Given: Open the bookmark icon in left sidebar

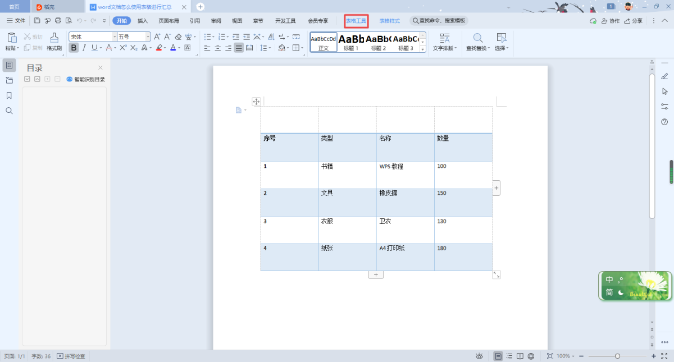Looking at the screenshot, I should pyautogui.click(x=9, y=95).
